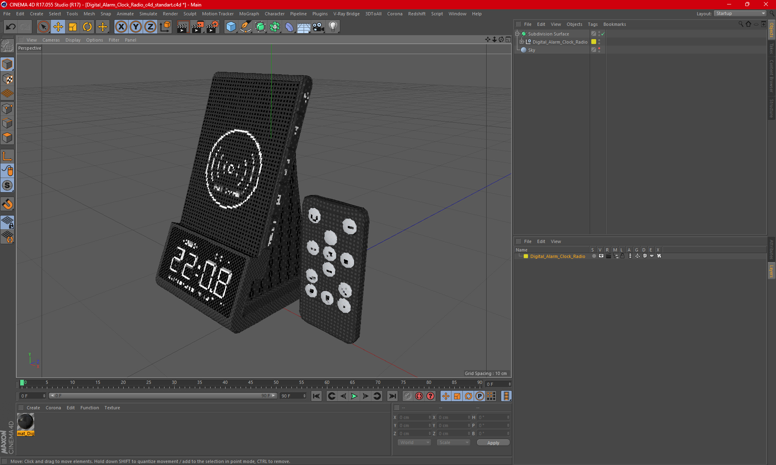Open the MoGraph menu
776x465 pixels.
[249, 14]
